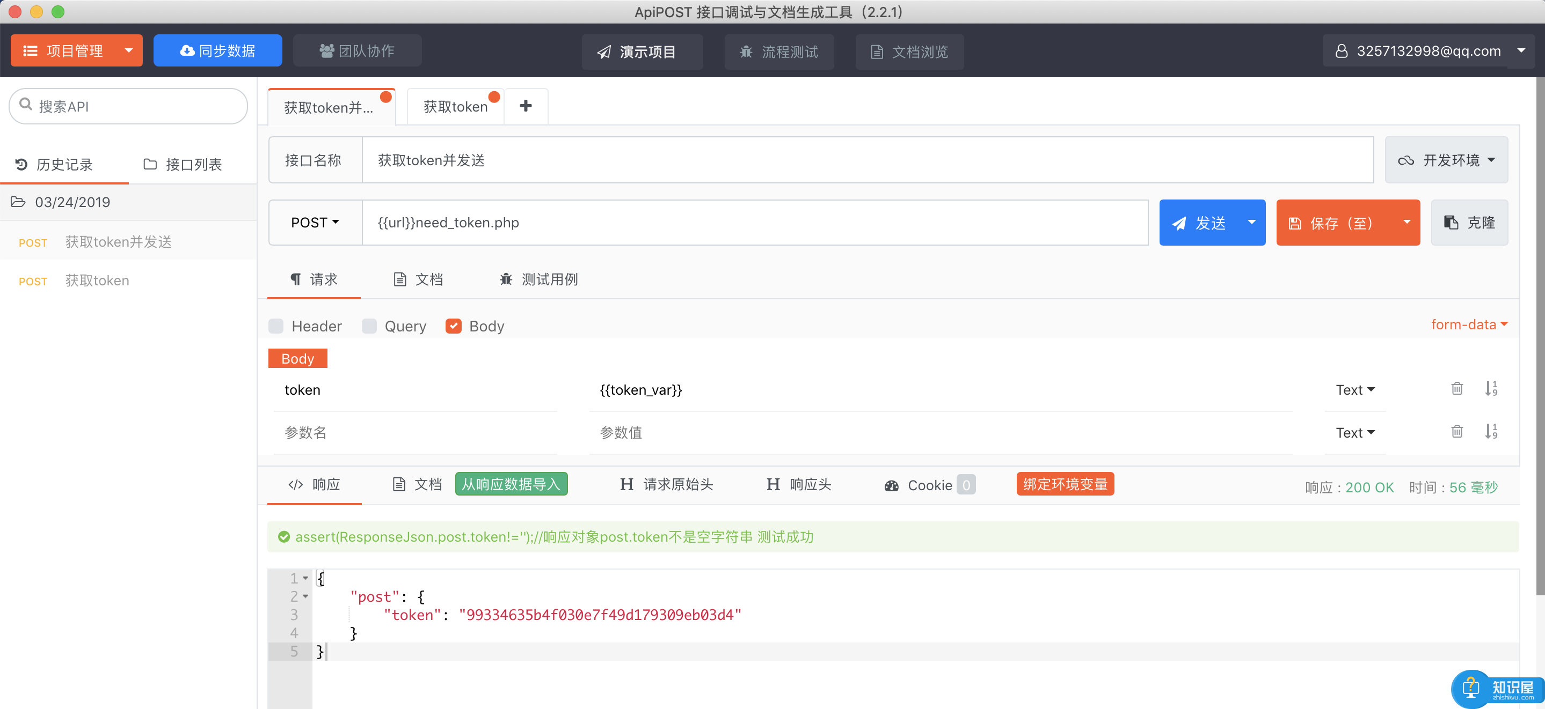Click the plus icon to add new tab
This screenshot has height=709, width=1545.
pos(526,106)
